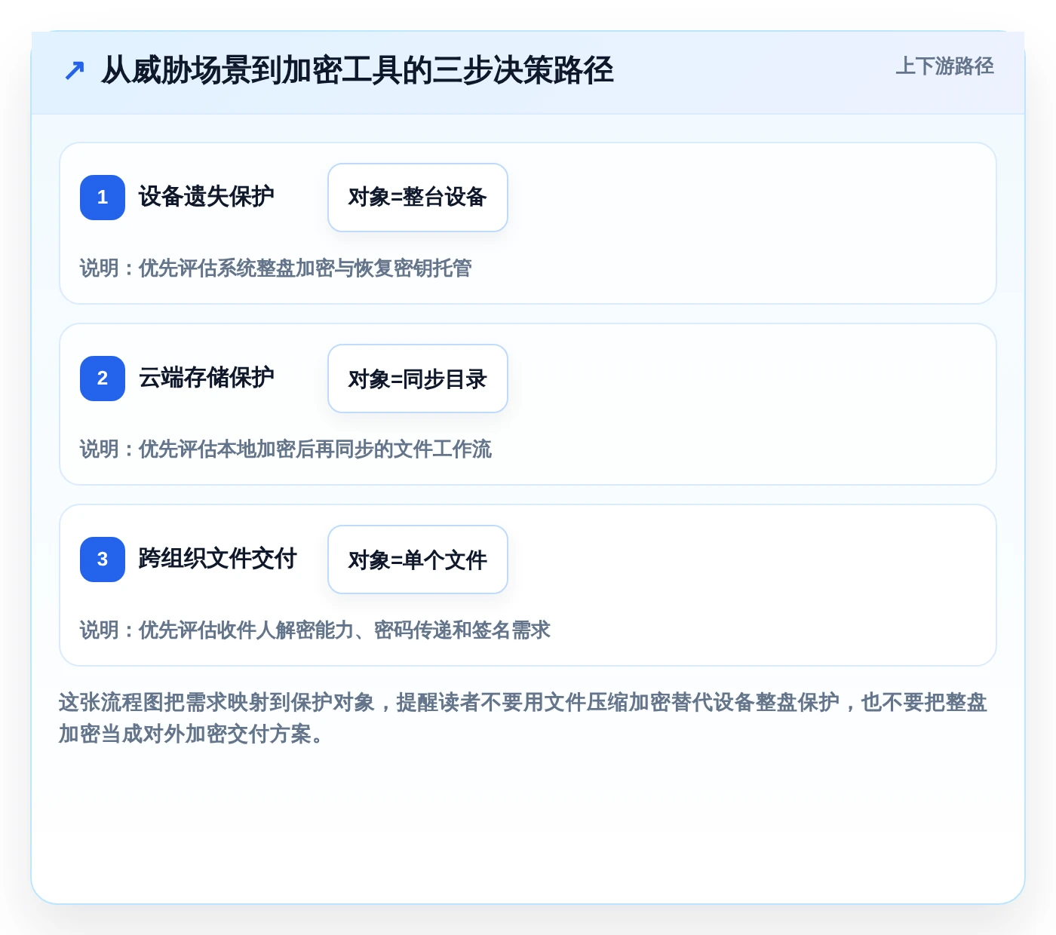
Task: Click the note about 系统整盘加密与恢复密钥托管
Action: point(276,268)
